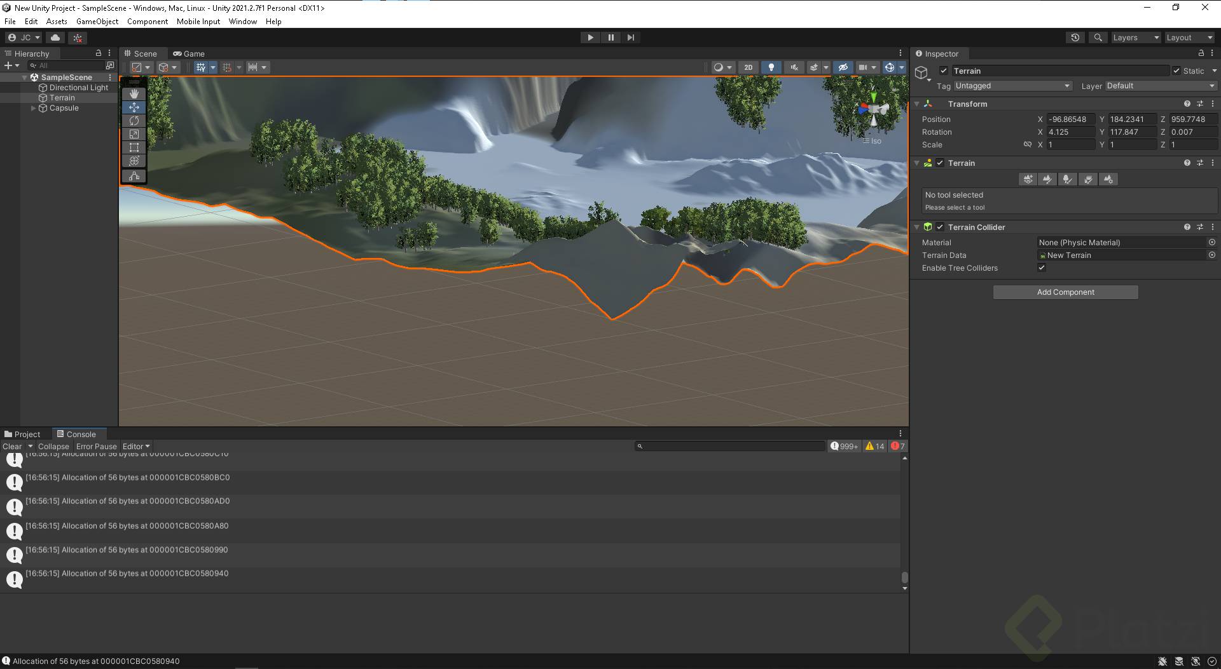Select the Rect transform tool

pos(134,147)
